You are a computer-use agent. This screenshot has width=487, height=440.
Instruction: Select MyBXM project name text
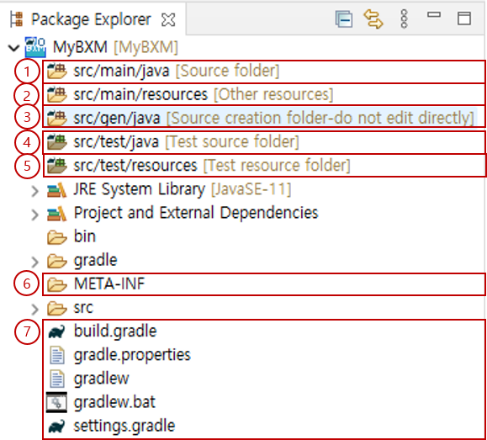(80, 47)
